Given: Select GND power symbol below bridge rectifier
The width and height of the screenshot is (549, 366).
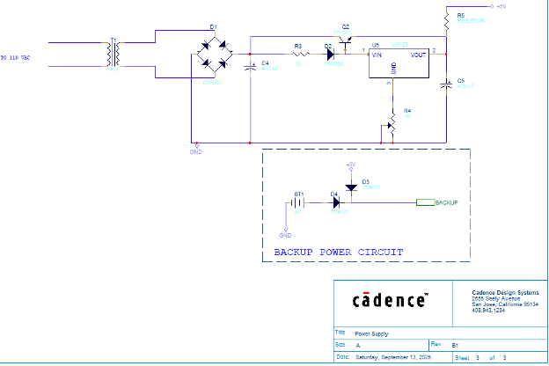Looking at the screenshot, I should pyautogui.click(x=196, y=150).
